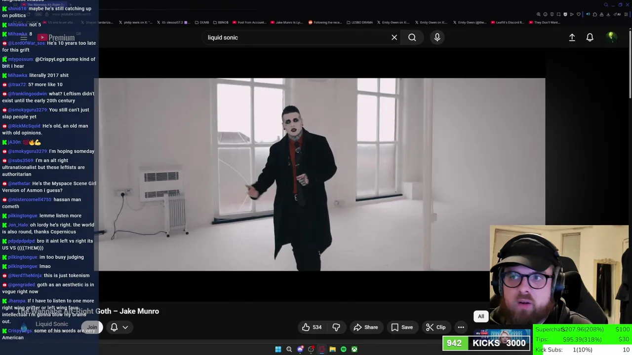Expand notification options chevron beside bell
Screen dimensions: 632x355
point(125,327)
